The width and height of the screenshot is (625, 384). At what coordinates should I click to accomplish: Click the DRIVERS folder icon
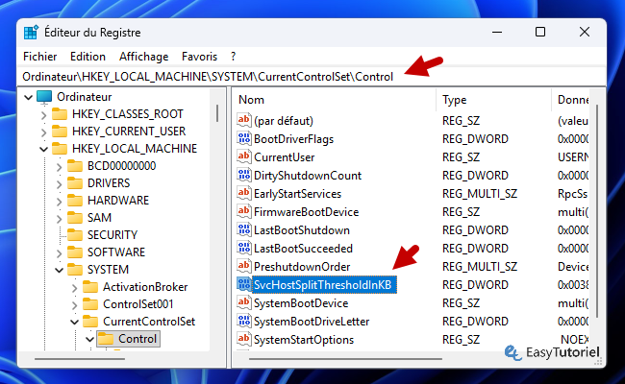[x=75, y=183]
